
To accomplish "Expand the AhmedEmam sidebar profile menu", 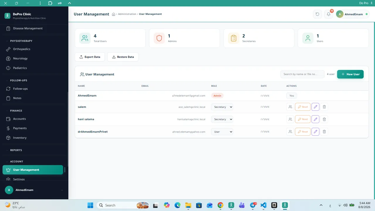I will (x=62, y=190).
